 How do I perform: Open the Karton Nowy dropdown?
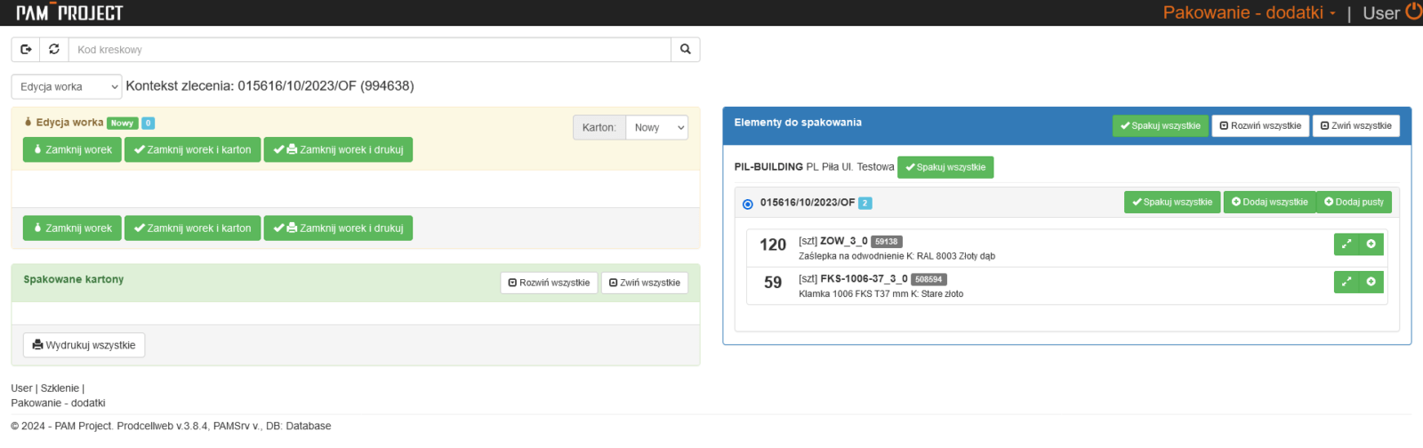point(657,127)
